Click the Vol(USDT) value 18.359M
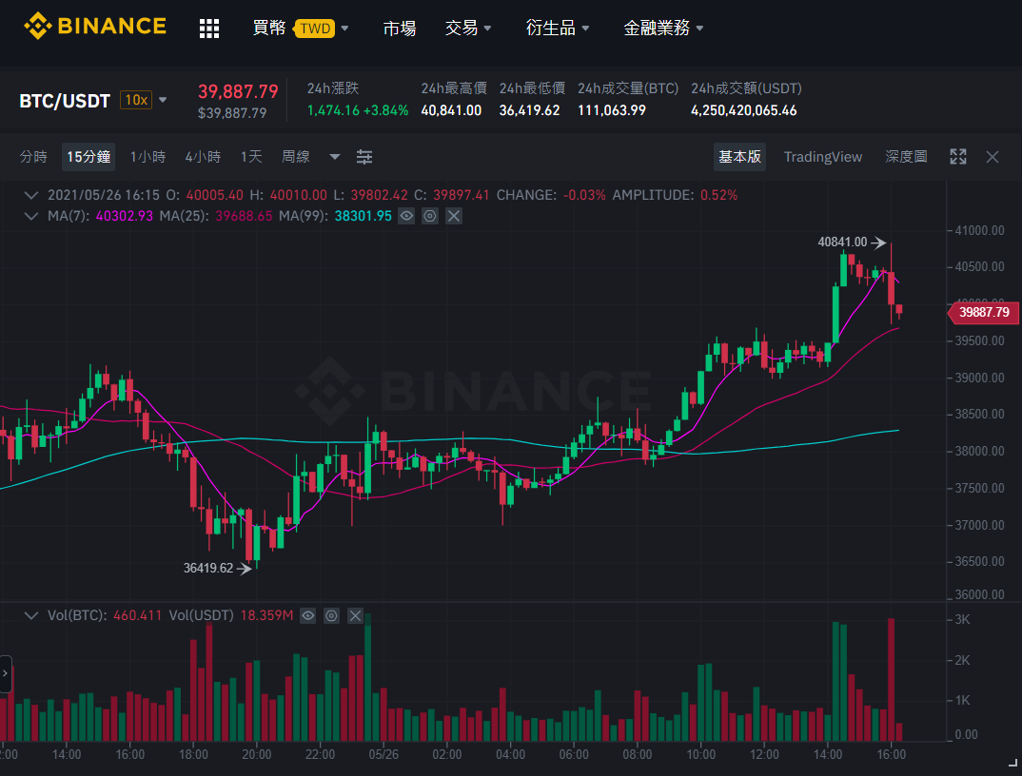This screenshot has width=1022, height=776. click(x=266, y=615)
